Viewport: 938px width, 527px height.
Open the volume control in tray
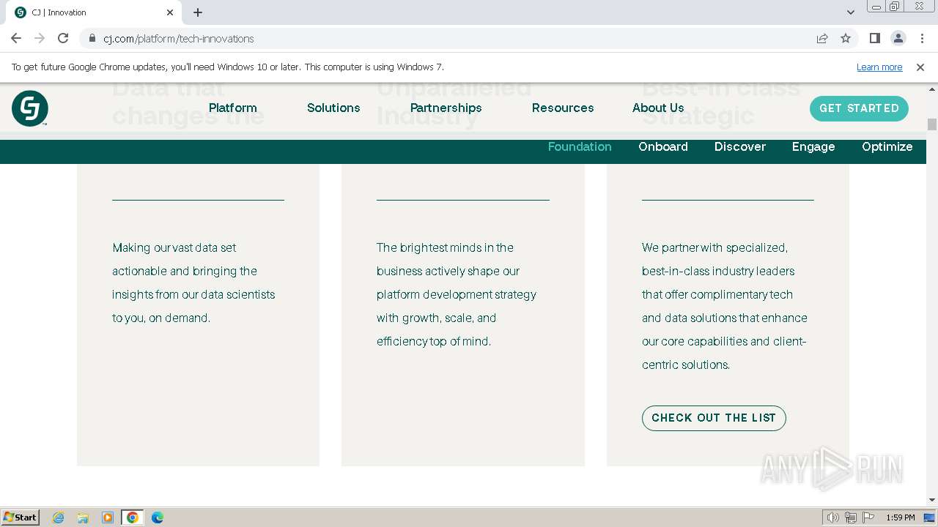(833, 517)
